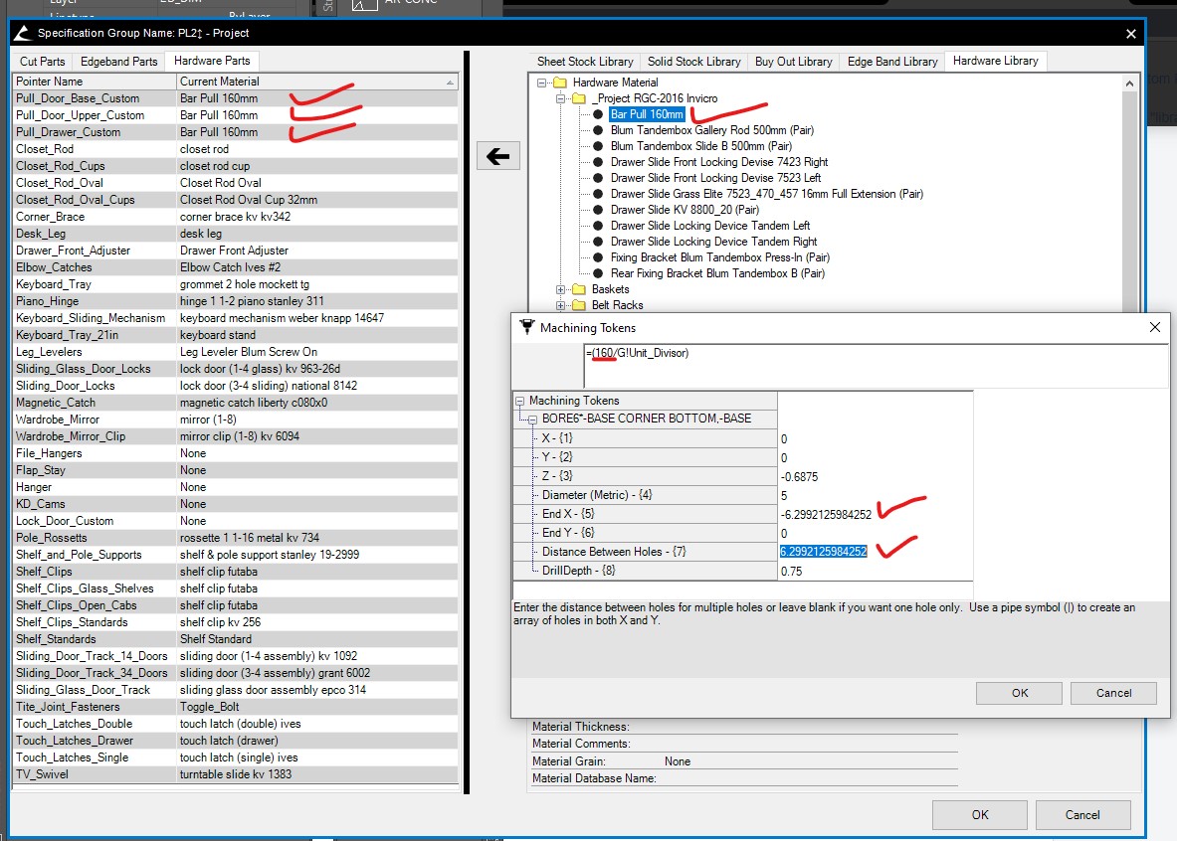Viewport: 1177px width, 841px height.
Task: Click the formula field with 160/G!Unit_Divisor
Action: click(876, 366)
